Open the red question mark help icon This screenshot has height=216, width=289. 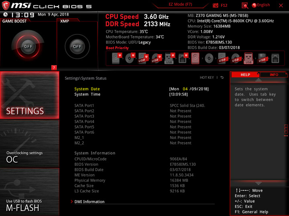[54, 68]
